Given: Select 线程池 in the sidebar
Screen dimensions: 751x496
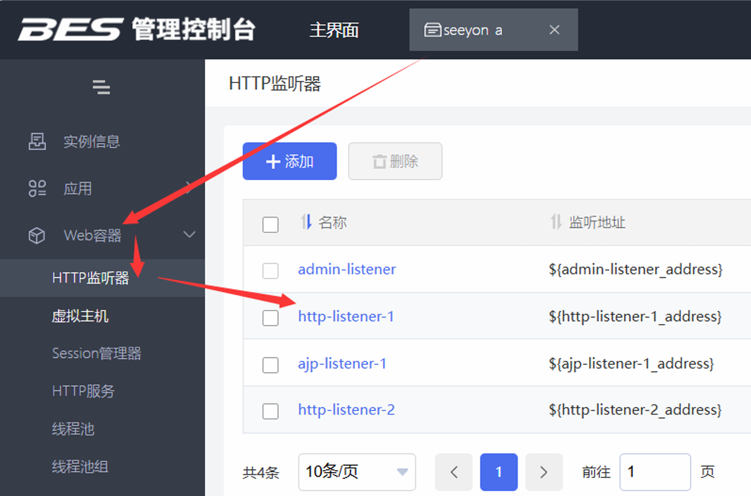Looking at the screenshot, I should pyautogui.click(x=73, y=429).
